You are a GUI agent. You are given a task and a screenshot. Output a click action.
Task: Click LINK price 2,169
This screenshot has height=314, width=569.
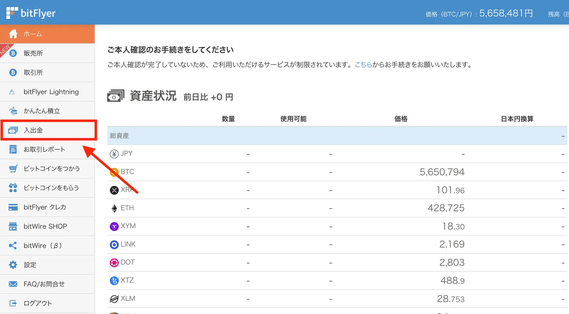click(452, 245)
